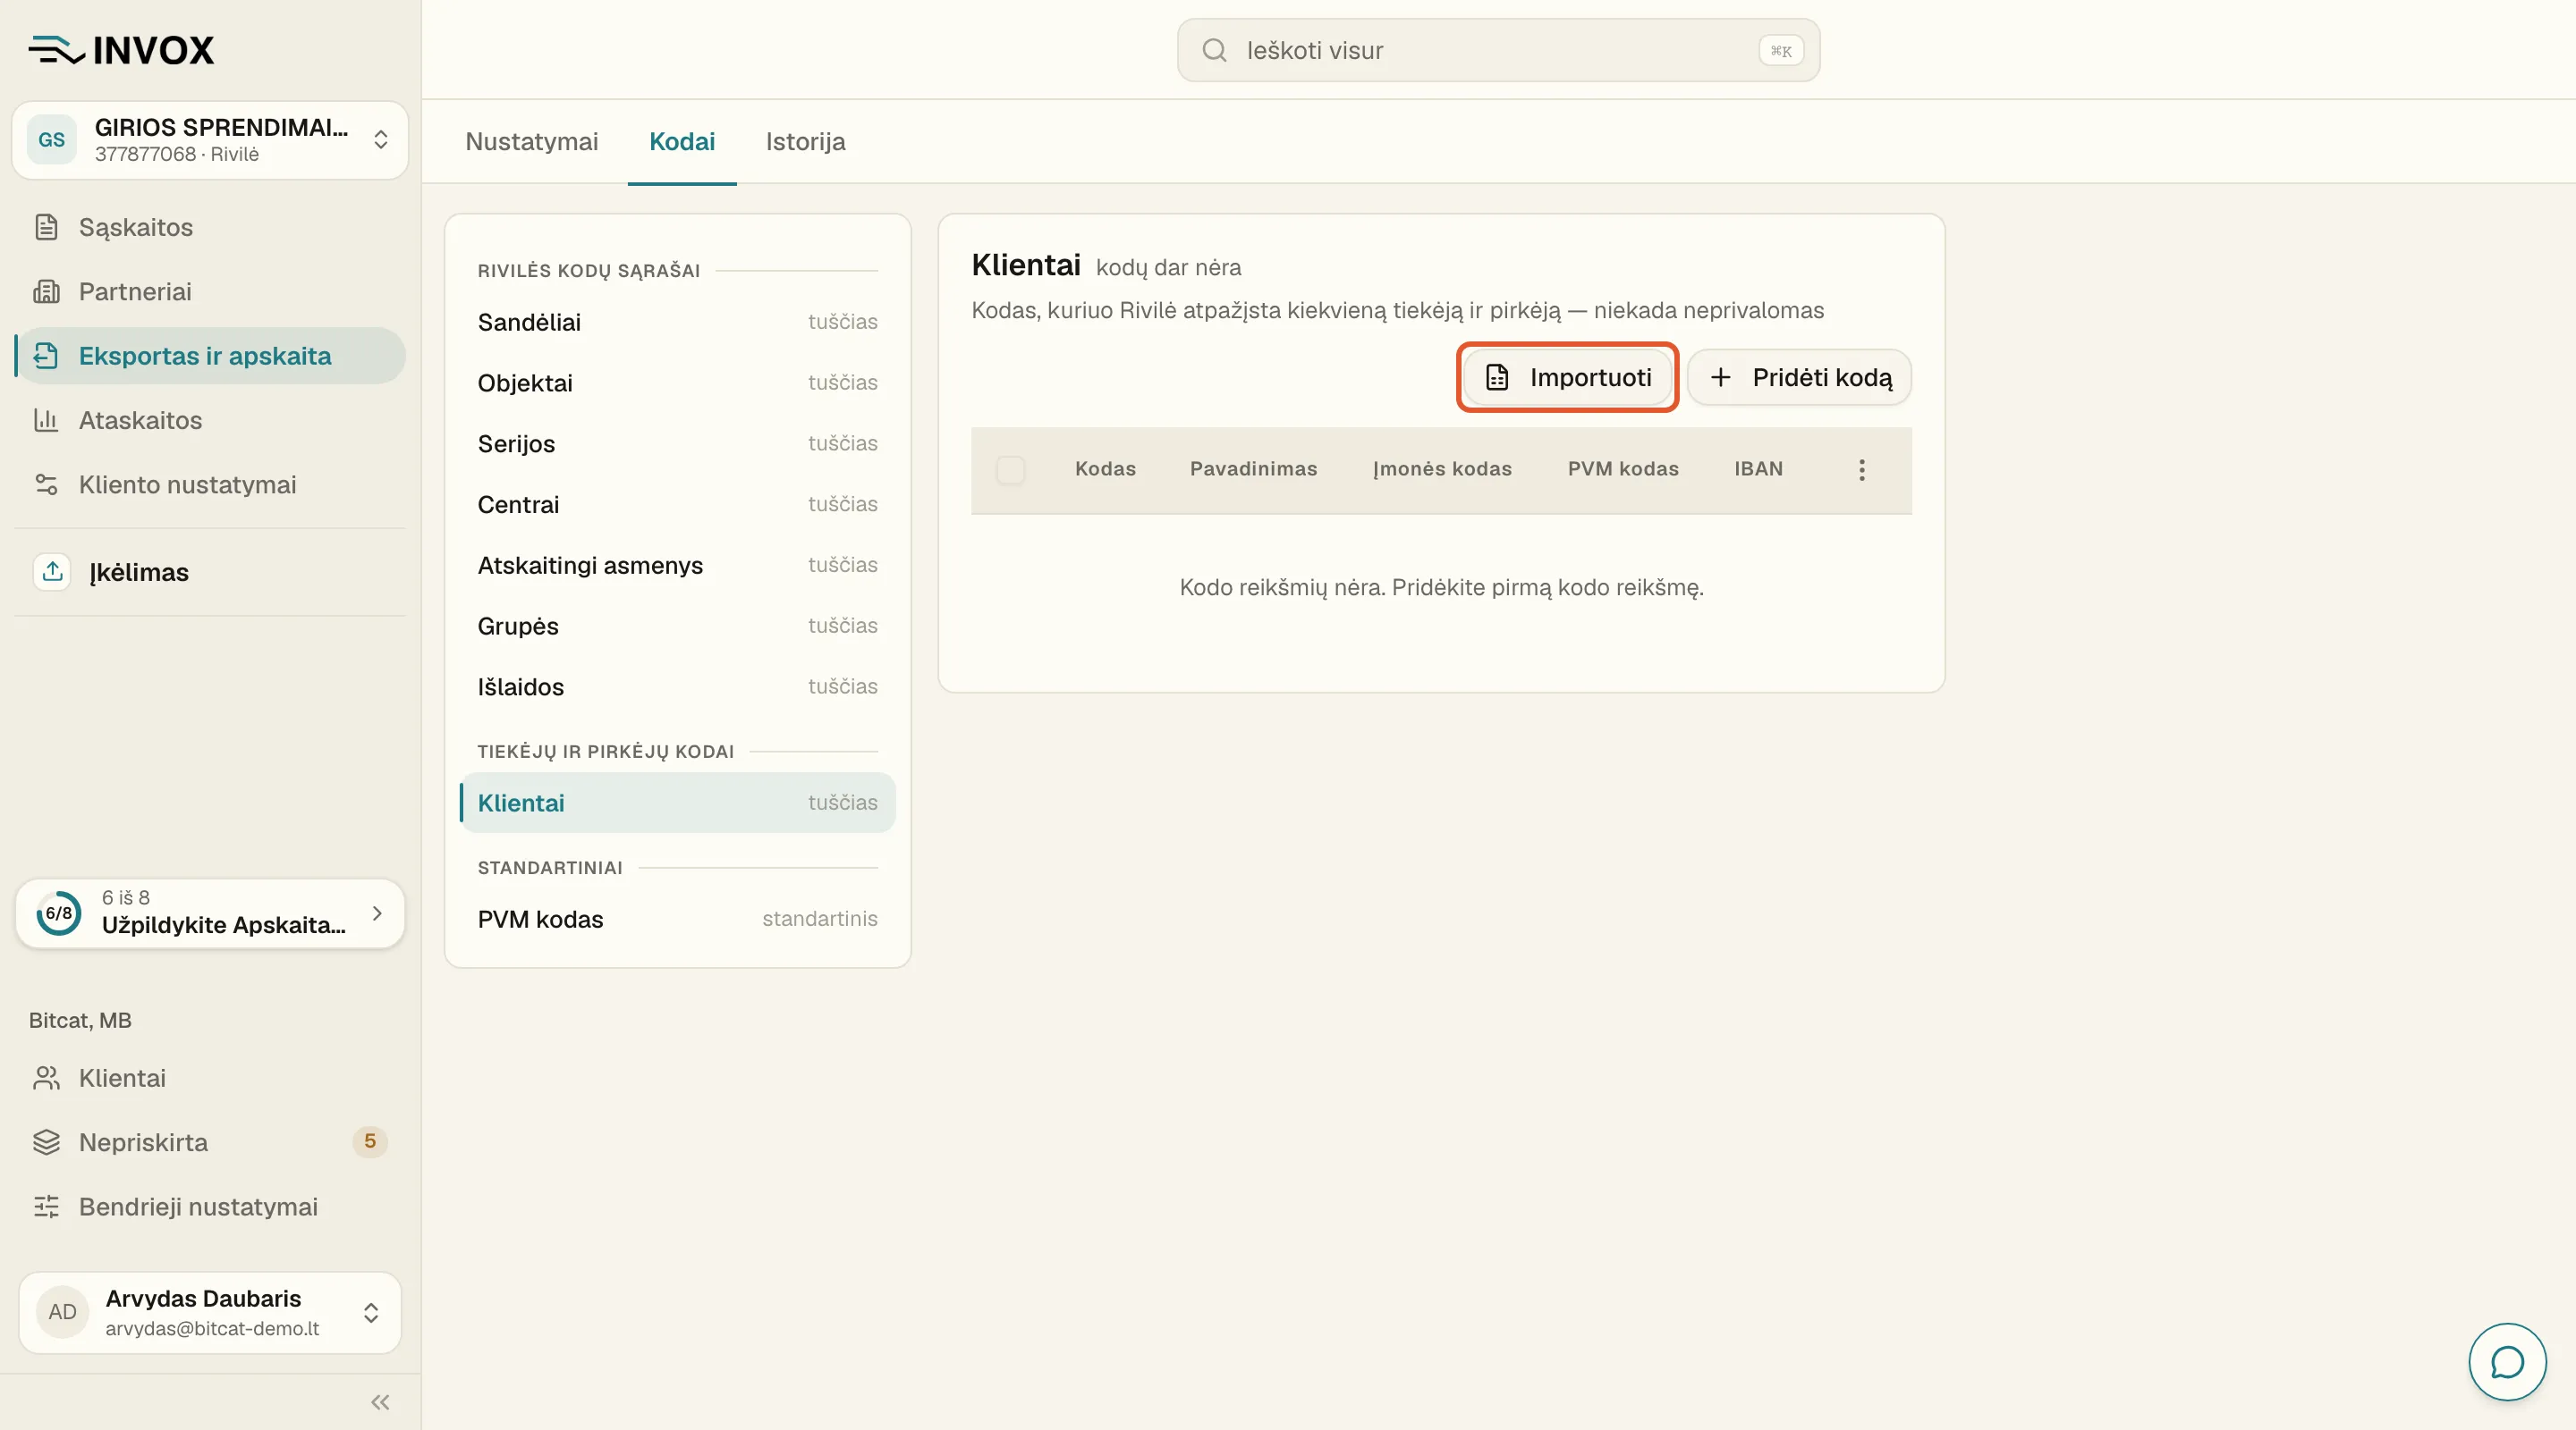
Task: Expand the Užpildykite Apskaita onboarding chevron
Action: pos(377,913)
